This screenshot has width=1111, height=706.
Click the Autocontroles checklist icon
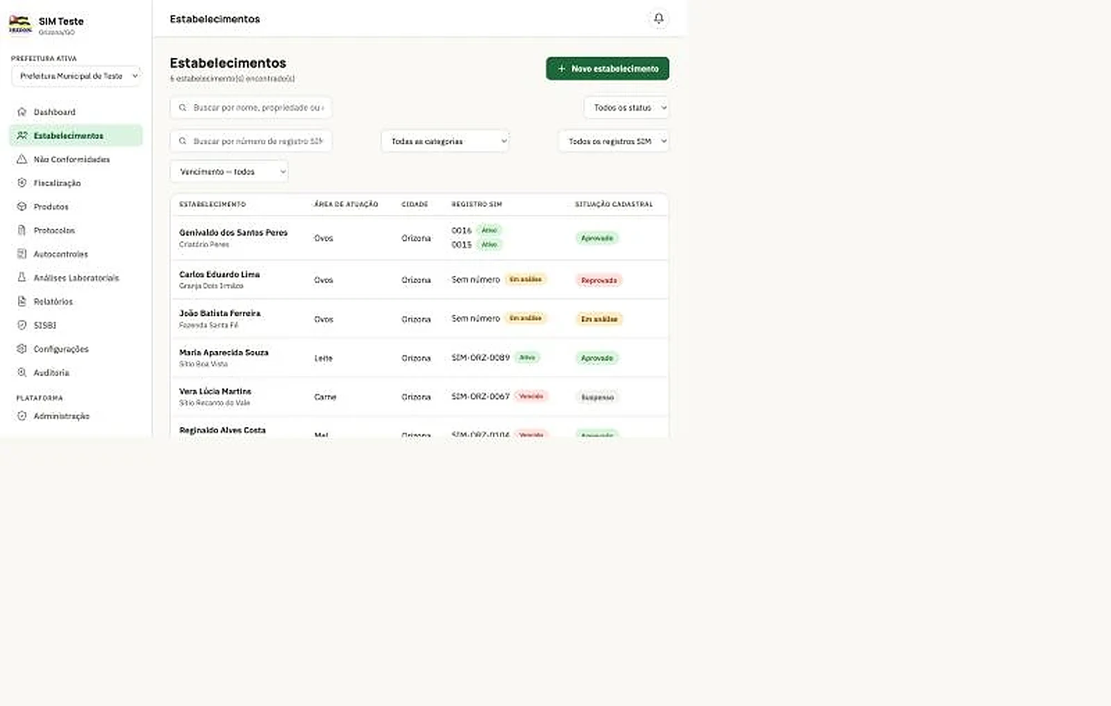click(22, 254)
